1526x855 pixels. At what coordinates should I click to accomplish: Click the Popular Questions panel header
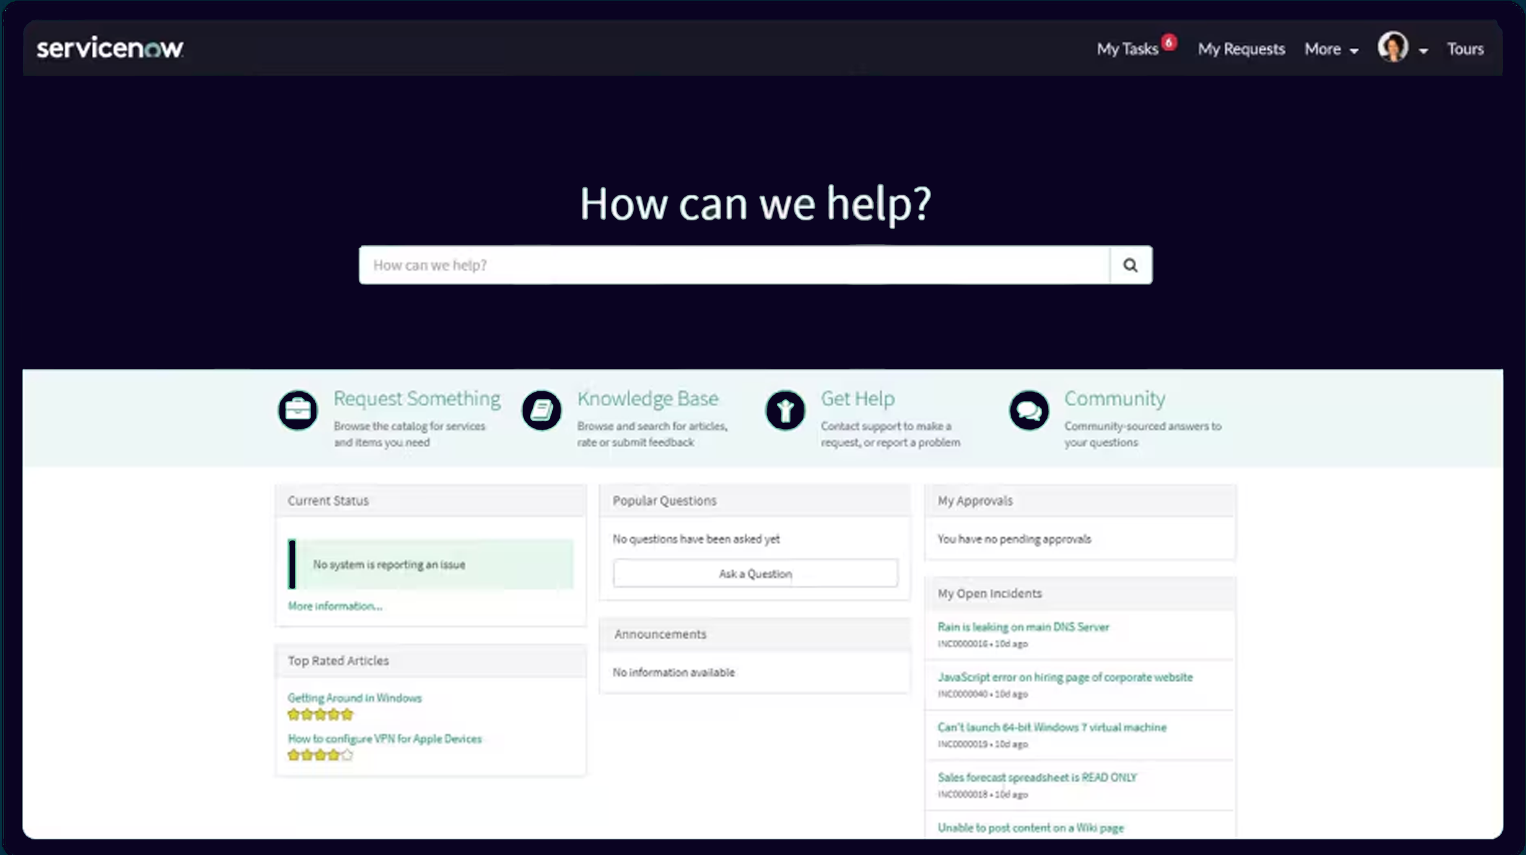click(755, 500)
